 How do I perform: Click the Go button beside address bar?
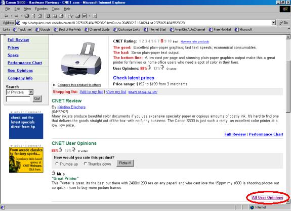[x=284, y=23]
